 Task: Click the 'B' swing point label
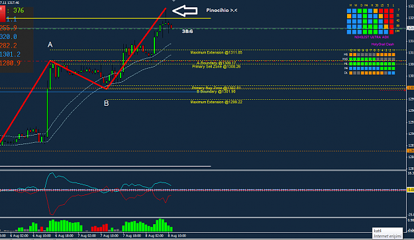(106, 103)
